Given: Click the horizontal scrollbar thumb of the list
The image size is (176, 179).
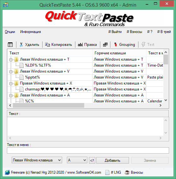Looking at the screenshot, I should [49, 106].
